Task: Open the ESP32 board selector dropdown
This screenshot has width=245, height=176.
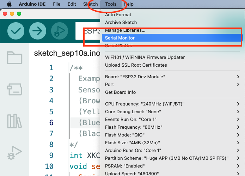Action: pyautogui.click(x=88, y=31)
